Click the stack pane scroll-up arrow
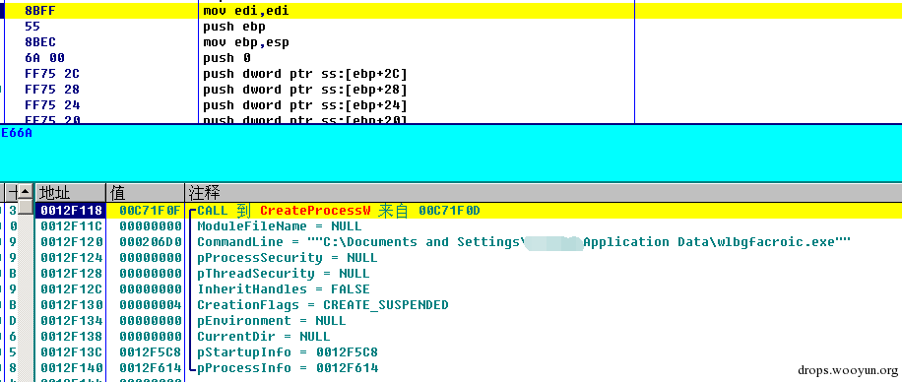The width and height of the screenshot is (902, 382). 26,192
